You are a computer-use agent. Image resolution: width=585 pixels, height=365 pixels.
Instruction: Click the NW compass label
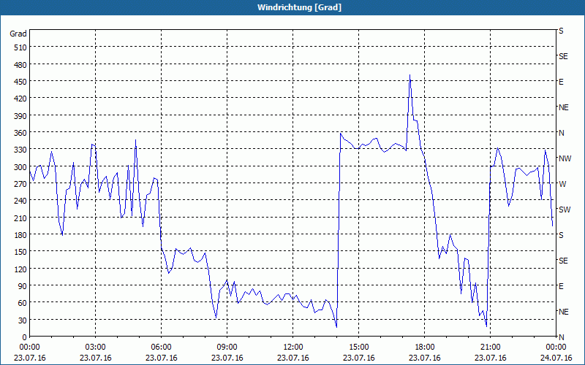(x=565, y=158)
